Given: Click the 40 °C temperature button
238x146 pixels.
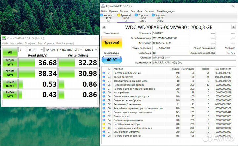Looking at the screenshot, I should click(x=112, y=60).
